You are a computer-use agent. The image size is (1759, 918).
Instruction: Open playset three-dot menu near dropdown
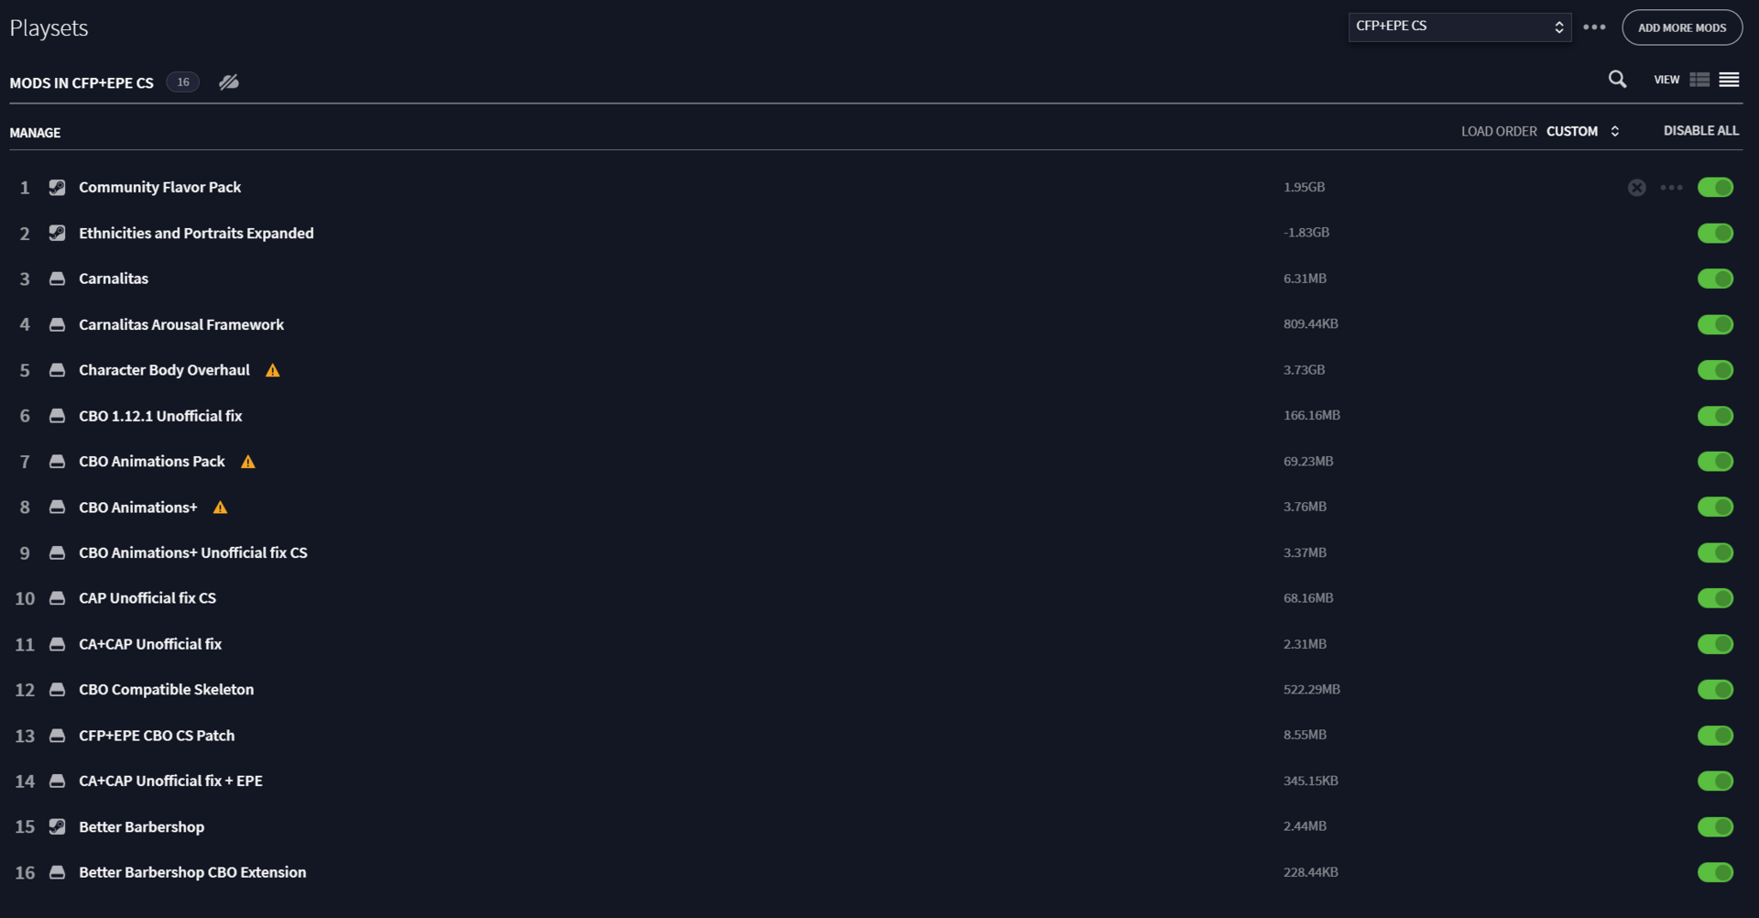1594,27
